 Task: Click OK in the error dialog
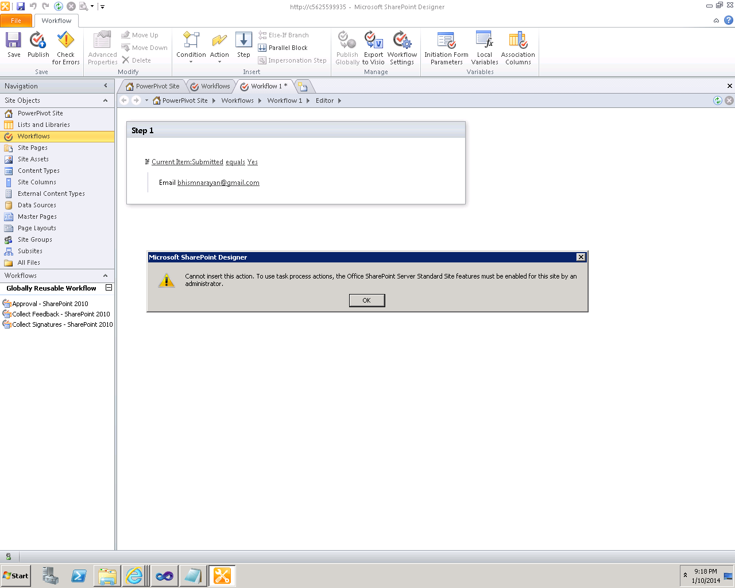click(x=367, y=300)
